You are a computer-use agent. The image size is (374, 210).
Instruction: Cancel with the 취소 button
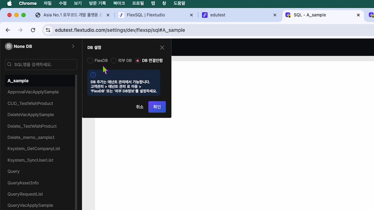[139, 107]
